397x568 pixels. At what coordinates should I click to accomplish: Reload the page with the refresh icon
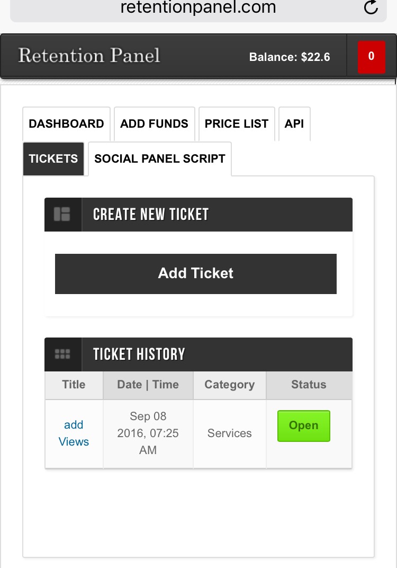(371, 7)
